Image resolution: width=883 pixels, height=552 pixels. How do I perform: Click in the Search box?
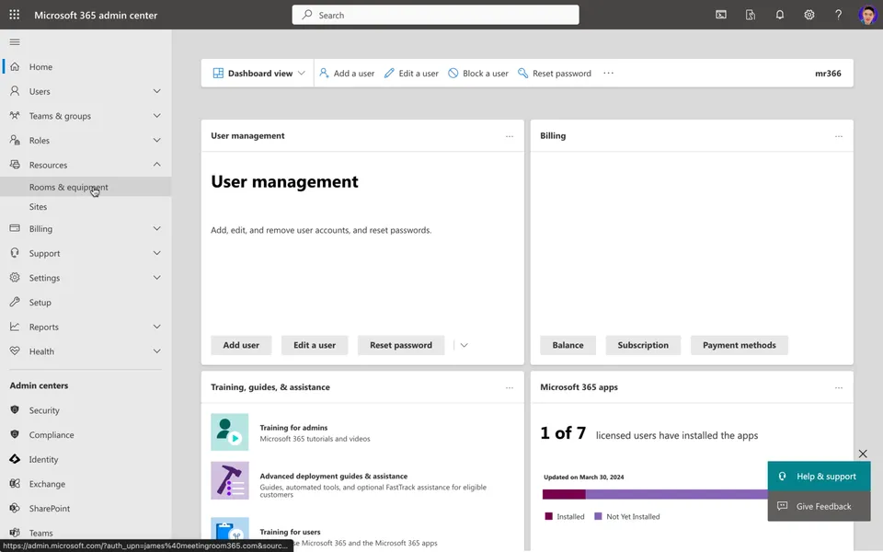(435, 15)
